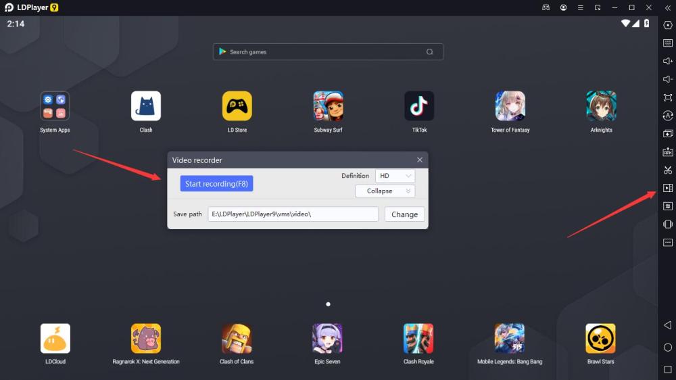Open the video recorder sidebar icon
Screen dimensions: 676x380
(x=667, y=188)
